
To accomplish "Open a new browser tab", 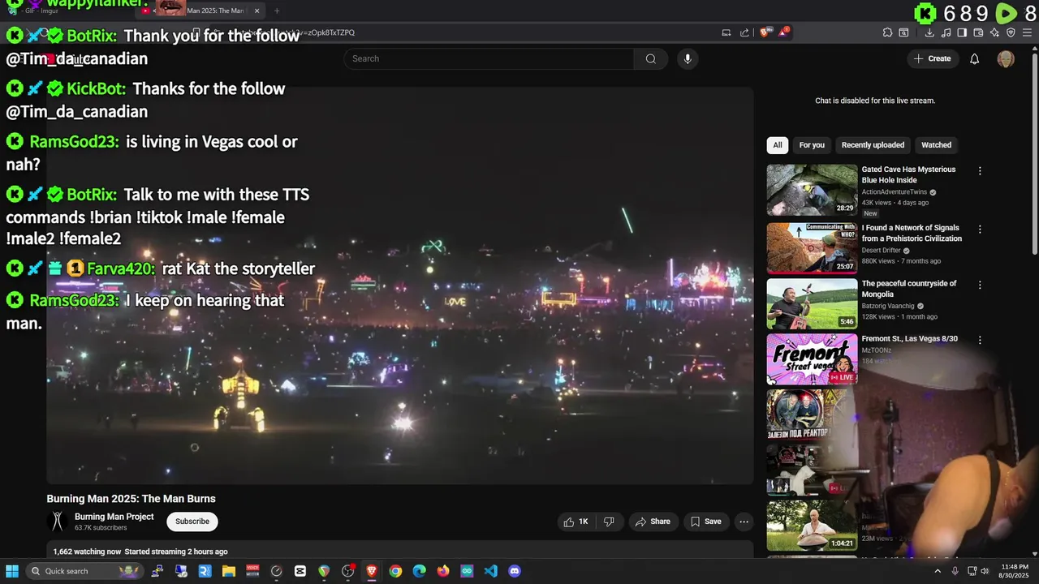I will point(277,11).
